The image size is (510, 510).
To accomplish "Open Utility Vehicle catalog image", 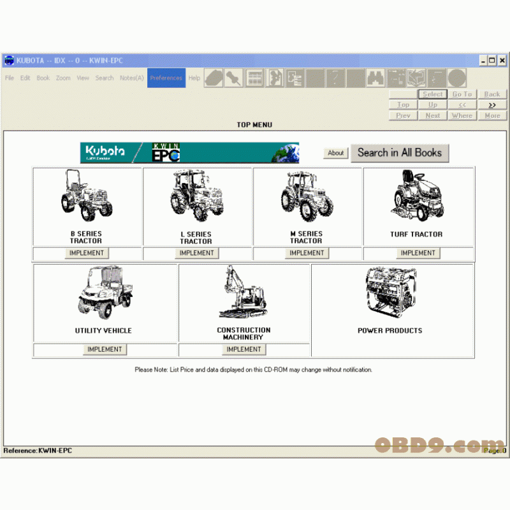I will point(105,292).
